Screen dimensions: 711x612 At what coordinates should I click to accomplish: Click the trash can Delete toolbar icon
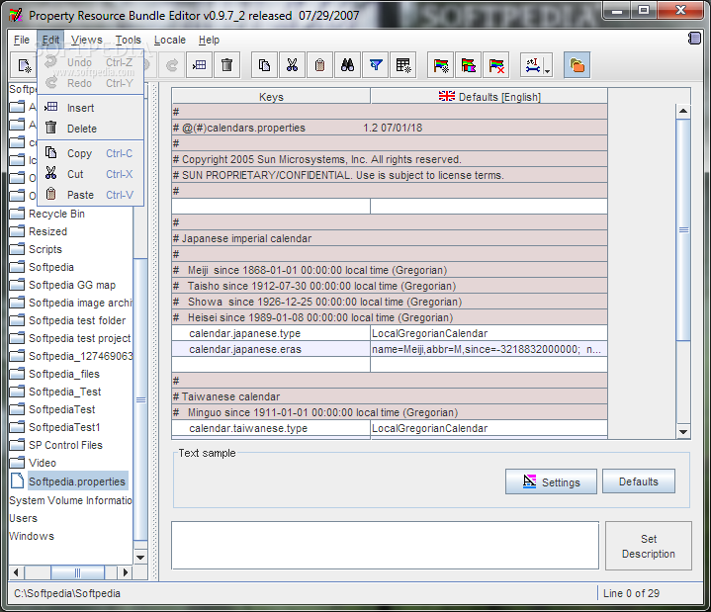pyautogui.click(x=226, y=65)
